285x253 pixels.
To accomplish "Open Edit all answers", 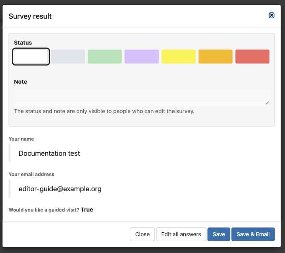I will coord(181,234).
